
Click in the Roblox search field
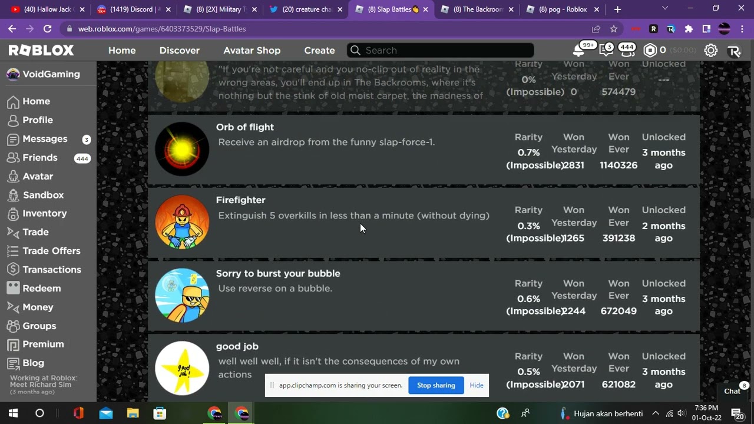coord(440,51)
